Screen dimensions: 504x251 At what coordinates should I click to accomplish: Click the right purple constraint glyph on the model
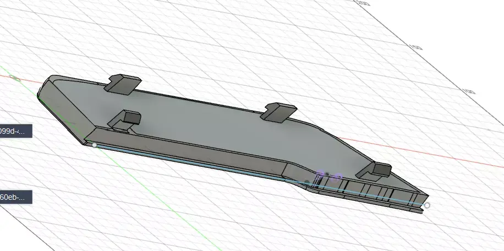pos(337,177)
